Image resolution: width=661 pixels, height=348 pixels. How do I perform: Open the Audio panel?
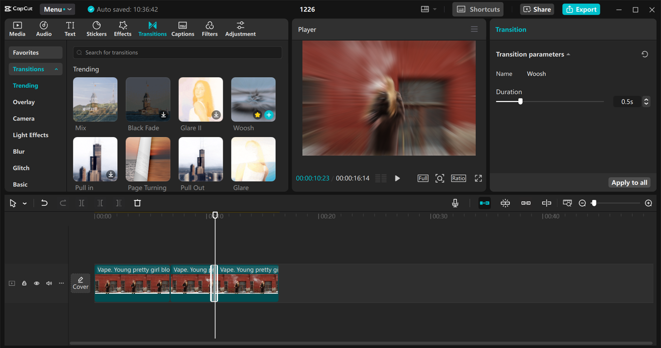click(44, 29)
